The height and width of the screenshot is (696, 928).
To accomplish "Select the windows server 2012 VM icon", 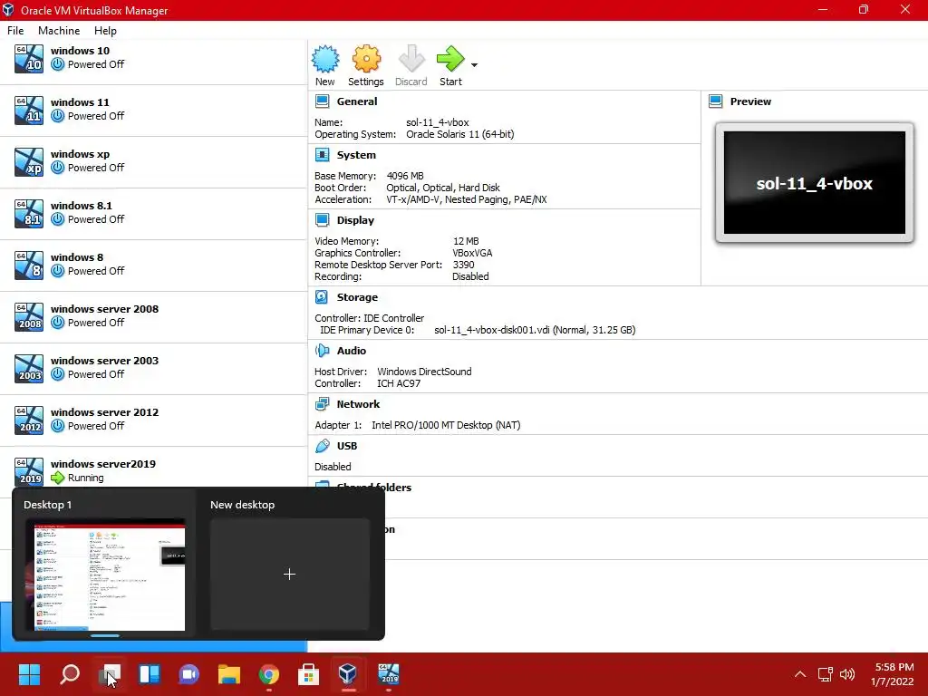I will tap(28, 420).
